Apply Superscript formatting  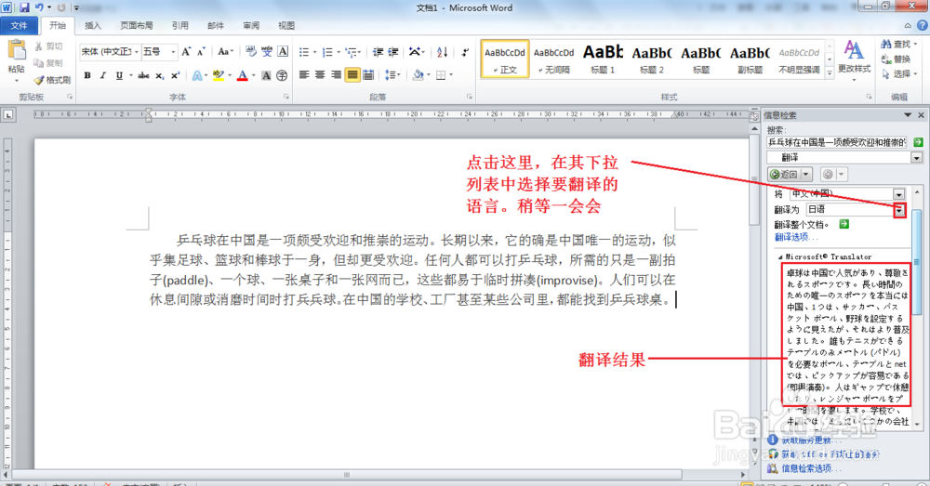pos(175,75)
